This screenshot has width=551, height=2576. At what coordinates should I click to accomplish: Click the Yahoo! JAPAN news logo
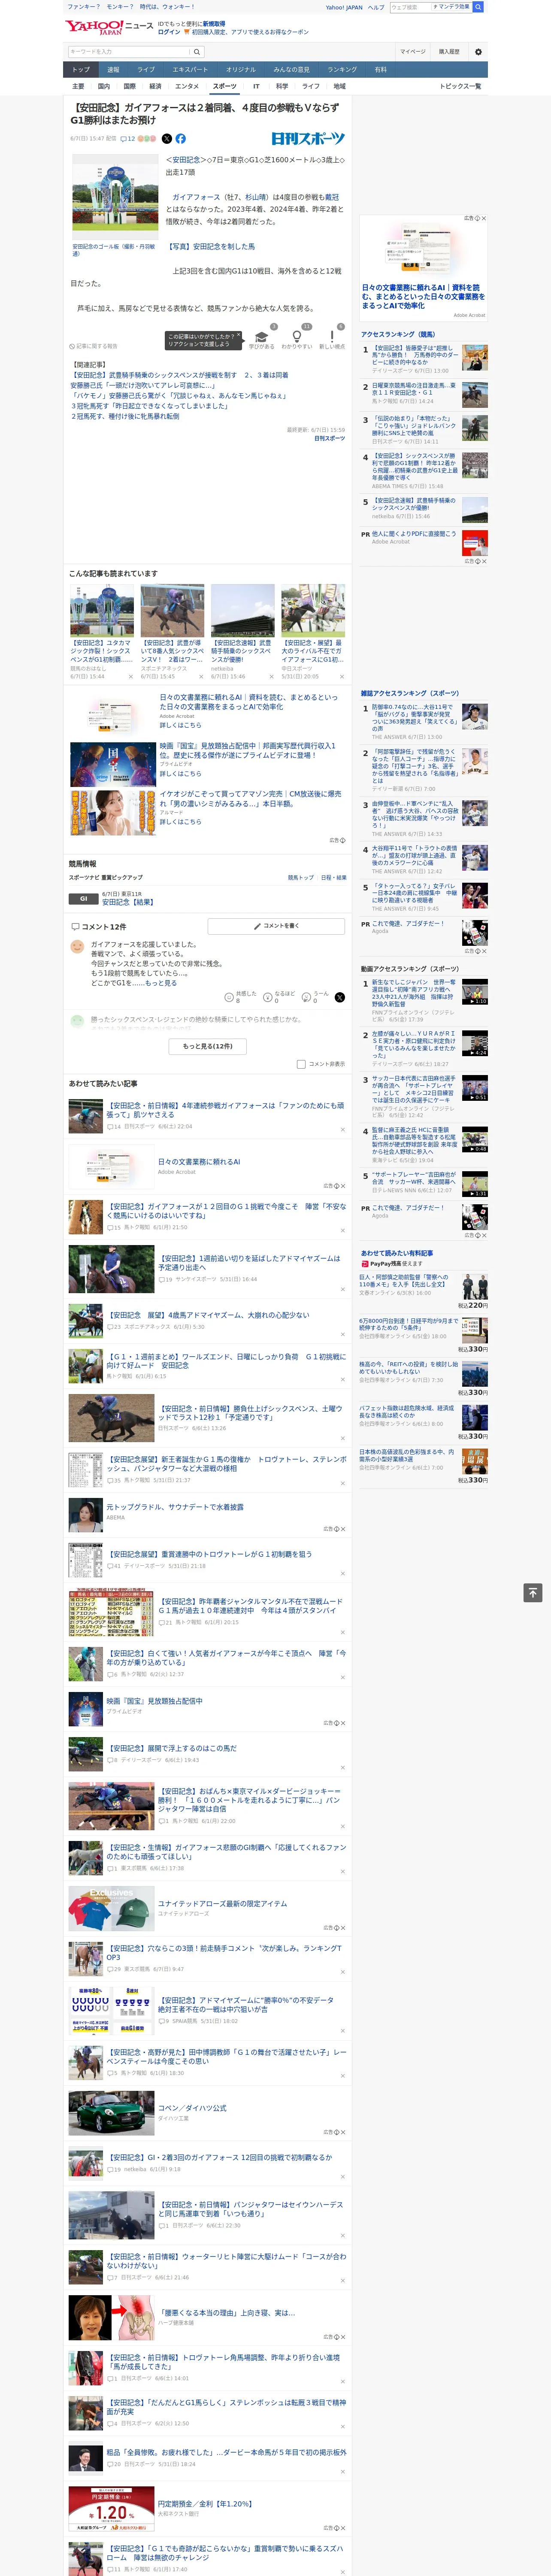click(x=109, y=27)
